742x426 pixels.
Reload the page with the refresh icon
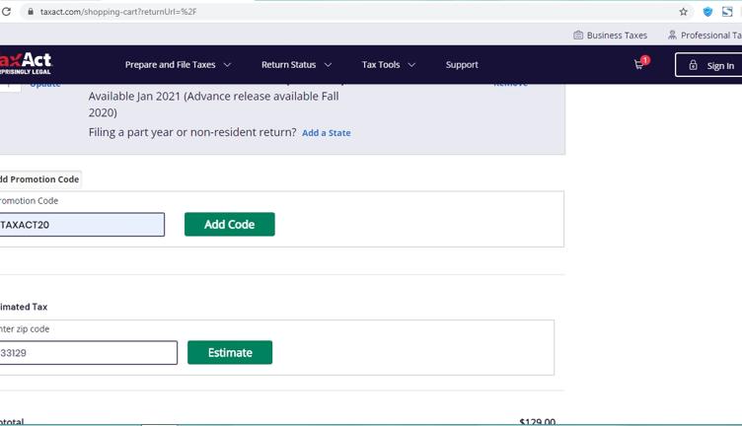tap(6, 12)
